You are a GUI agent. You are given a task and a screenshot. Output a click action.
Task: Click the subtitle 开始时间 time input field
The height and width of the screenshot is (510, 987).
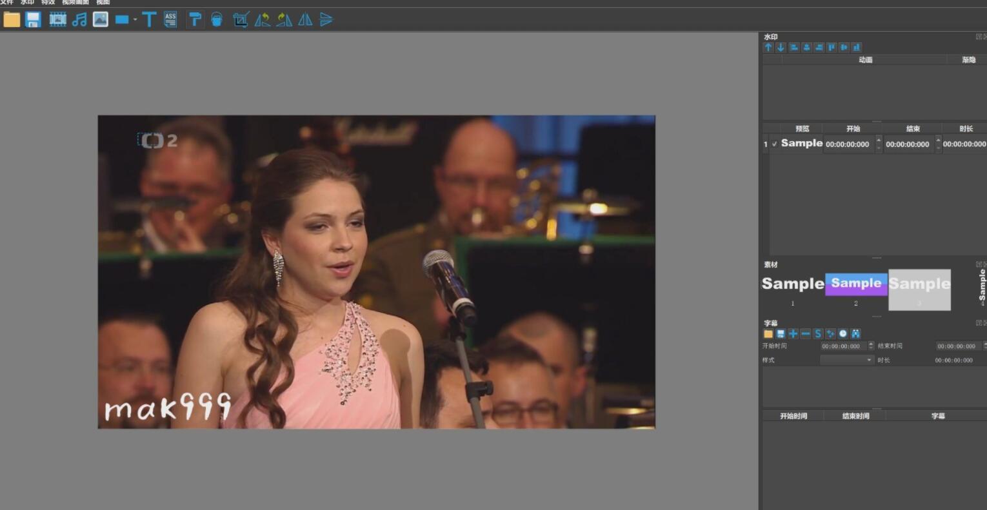842,346
